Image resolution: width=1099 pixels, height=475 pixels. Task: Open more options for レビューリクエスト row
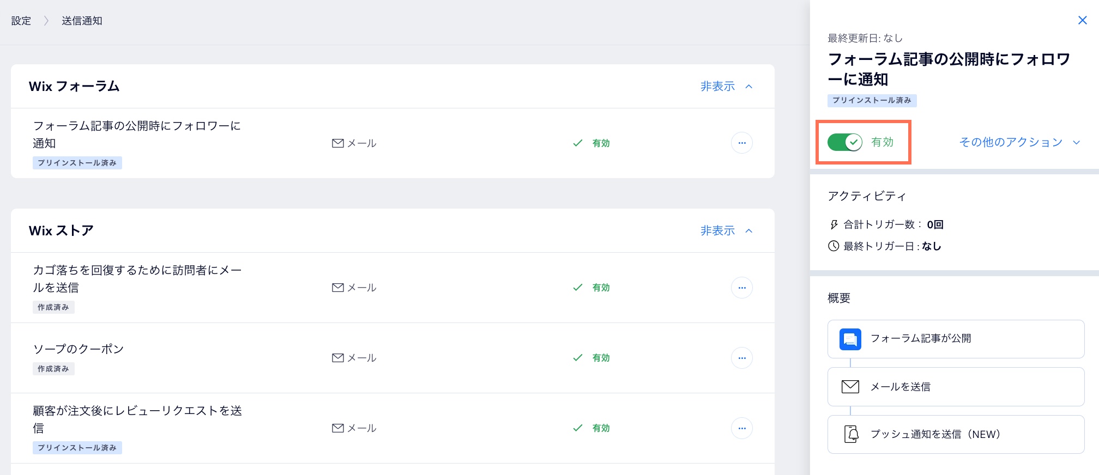point(741,428)
